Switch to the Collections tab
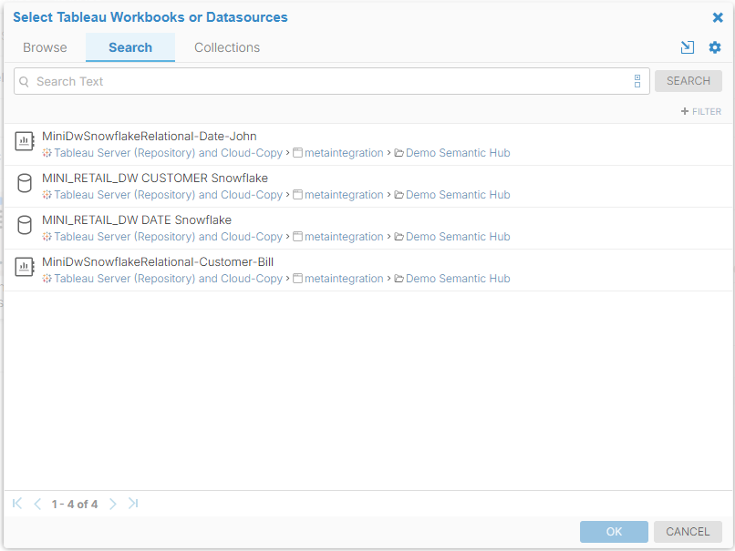Screen dimensions: 735x551 [x=227, y=47]
